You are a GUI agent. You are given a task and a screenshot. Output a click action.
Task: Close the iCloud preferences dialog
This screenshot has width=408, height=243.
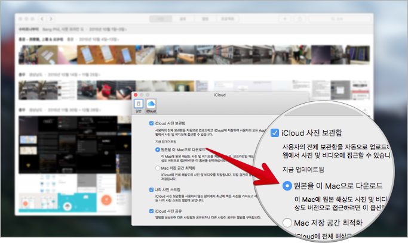point(136,95)
